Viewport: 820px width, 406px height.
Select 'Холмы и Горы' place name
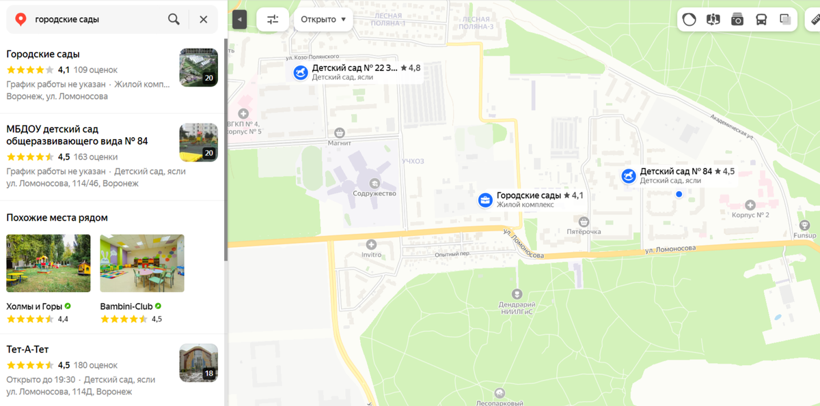[34, 306]
